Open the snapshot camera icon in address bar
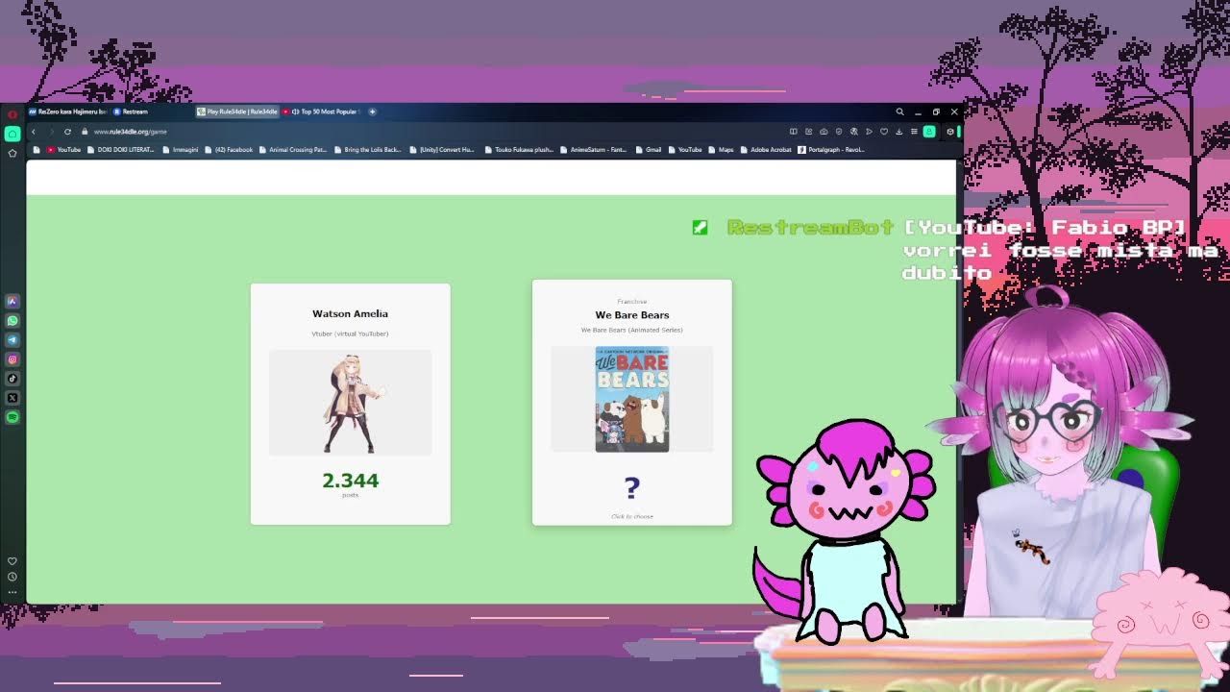The height and width of the screenshot is (692, 1230). (824, 132)
